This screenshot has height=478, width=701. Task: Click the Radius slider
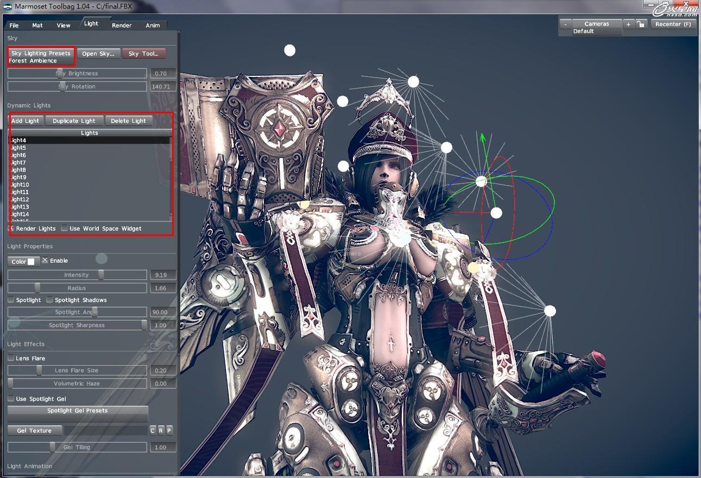(77, 288)
